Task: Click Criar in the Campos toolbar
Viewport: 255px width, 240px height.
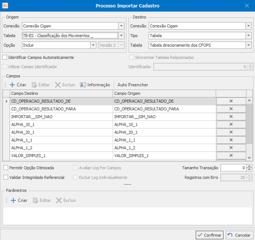Action: pos(18,85)
